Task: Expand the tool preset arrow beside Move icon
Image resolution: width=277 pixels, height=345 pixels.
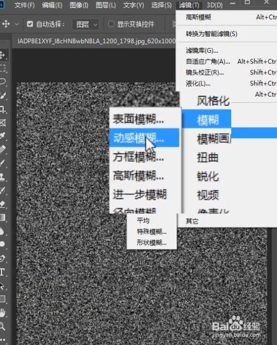Action: pyautogui.click(x=17, y=24)
